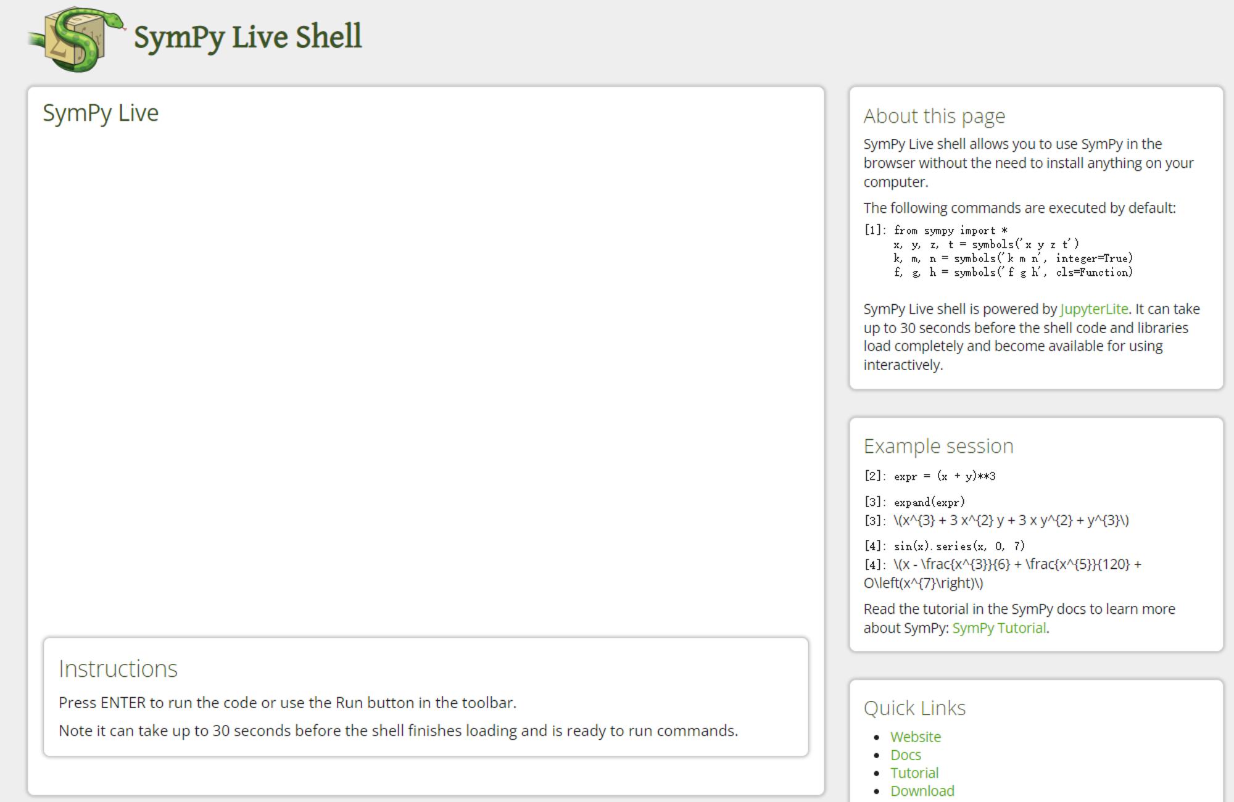Click the 'from sympy import *' code line
This screenshot has width=1234, height=802.
tap(950, 230)
